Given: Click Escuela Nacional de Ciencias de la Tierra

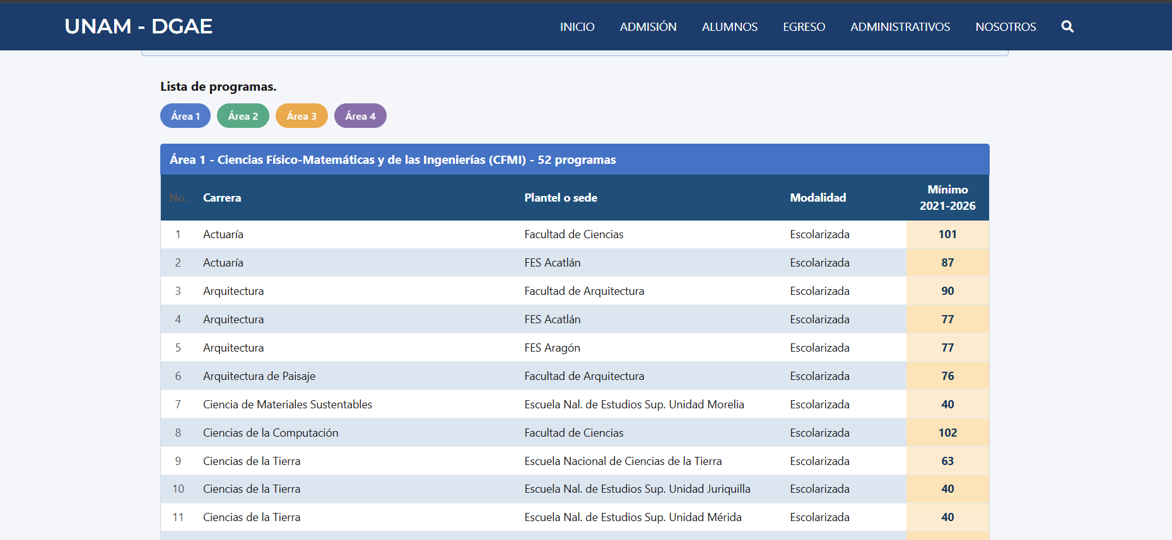Looking at the screenshot, I should [623, 461].
